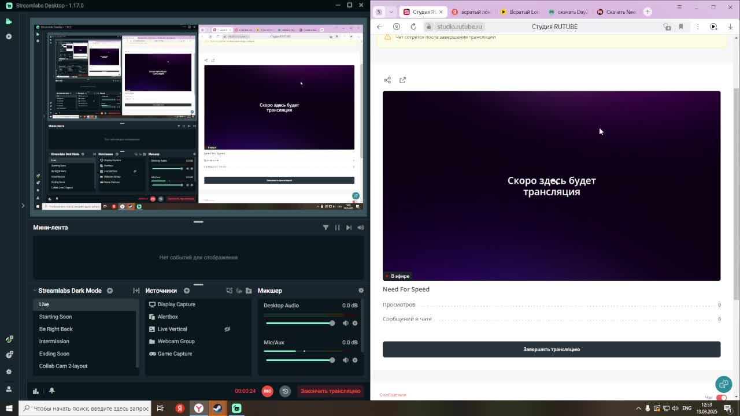
Task: Click the Studio mode icon above sources list
Action: point(230,291)
